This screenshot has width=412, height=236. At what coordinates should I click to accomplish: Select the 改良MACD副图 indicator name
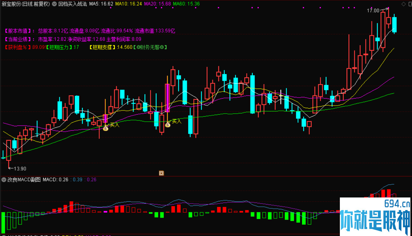pyautogui.click(x=24, y=179)
